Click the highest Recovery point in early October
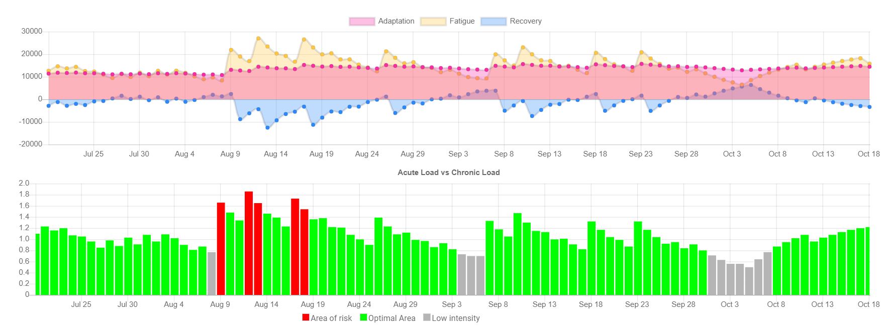 [x=751, y=85]
